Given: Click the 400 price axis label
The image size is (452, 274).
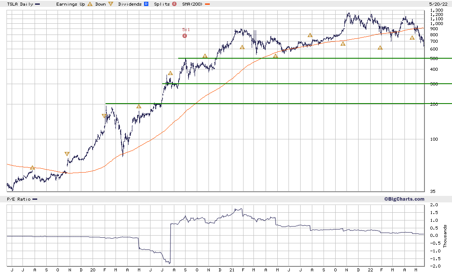Looking at the screenshot, I should click(434, 69).
